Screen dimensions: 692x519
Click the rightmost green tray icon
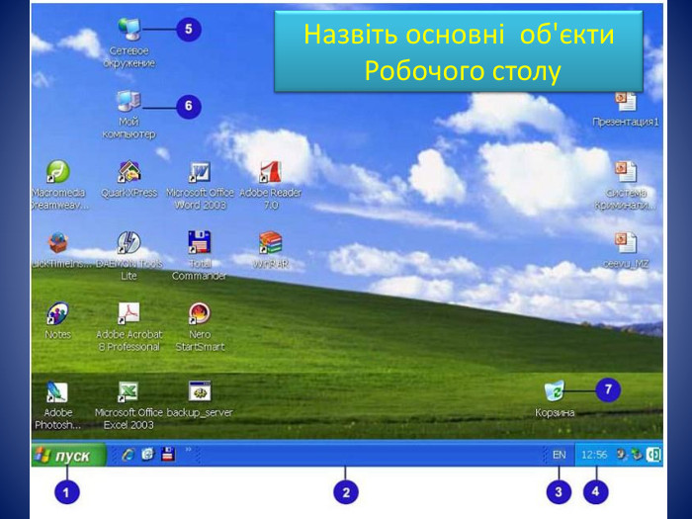[x=653, y=455]
